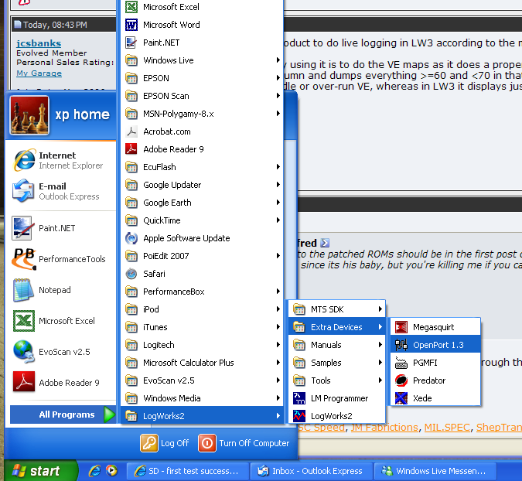Open MSN-Polygamy-8.x folder entry
The width and height of the screenshot is (522, 481).
click(202, 114)
